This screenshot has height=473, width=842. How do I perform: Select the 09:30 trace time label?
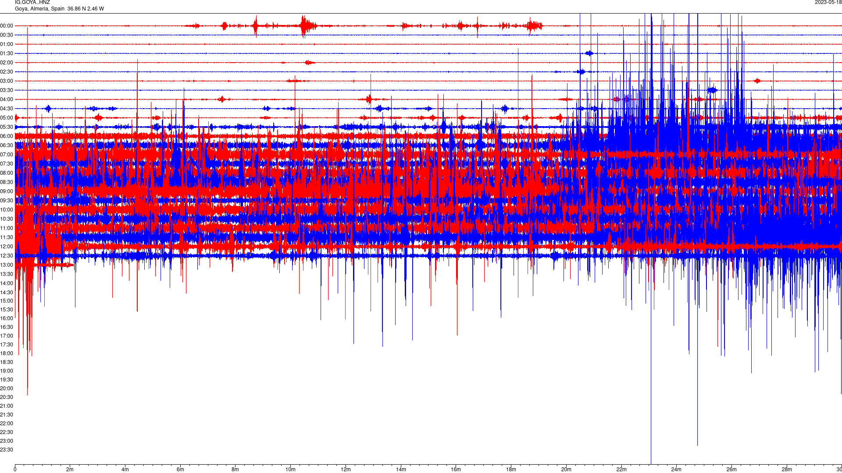point(7,201)
